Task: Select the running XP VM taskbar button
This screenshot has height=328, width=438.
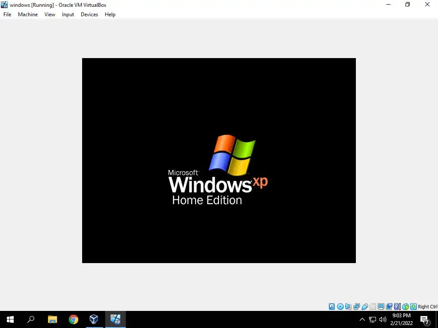Action: point(115,319)
